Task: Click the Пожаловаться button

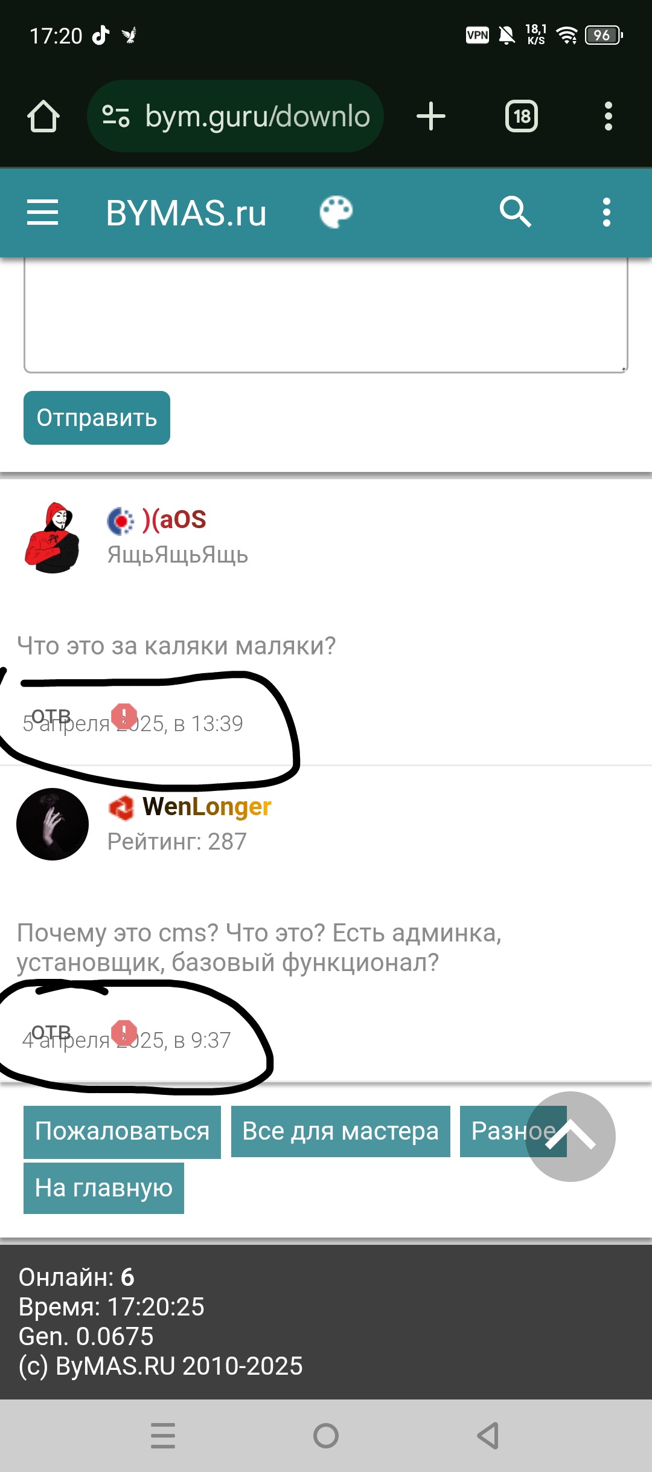Action: pyautogui.click(x=122, y=1132)
